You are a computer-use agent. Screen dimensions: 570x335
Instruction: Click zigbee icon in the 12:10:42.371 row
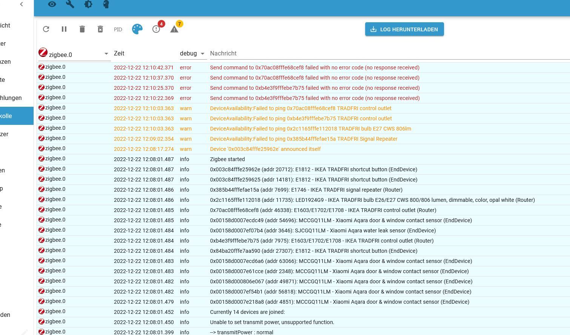(41, 67)
